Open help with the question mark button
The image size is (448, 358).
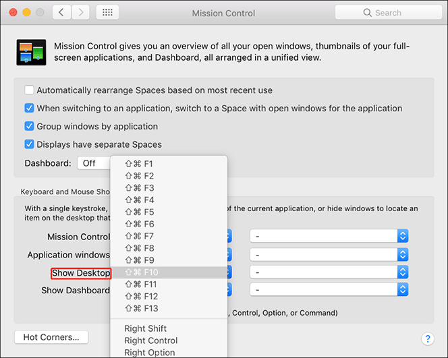coord(428,339)
